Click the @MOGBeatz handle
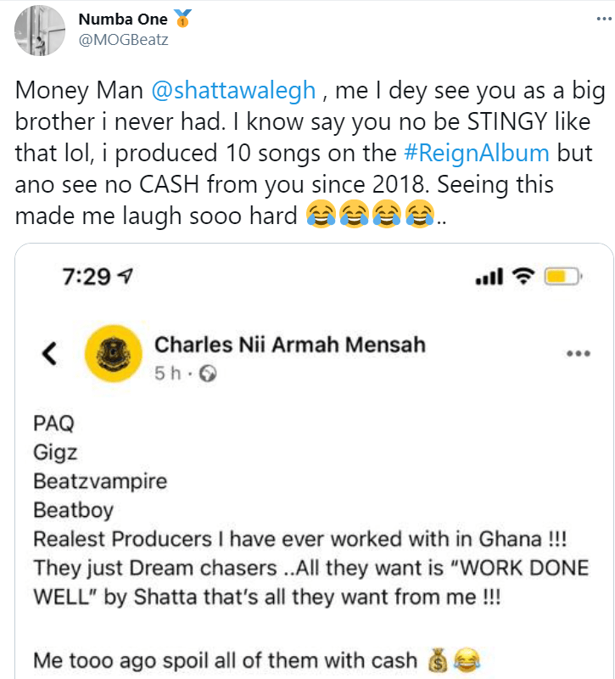 pos(123,40)
